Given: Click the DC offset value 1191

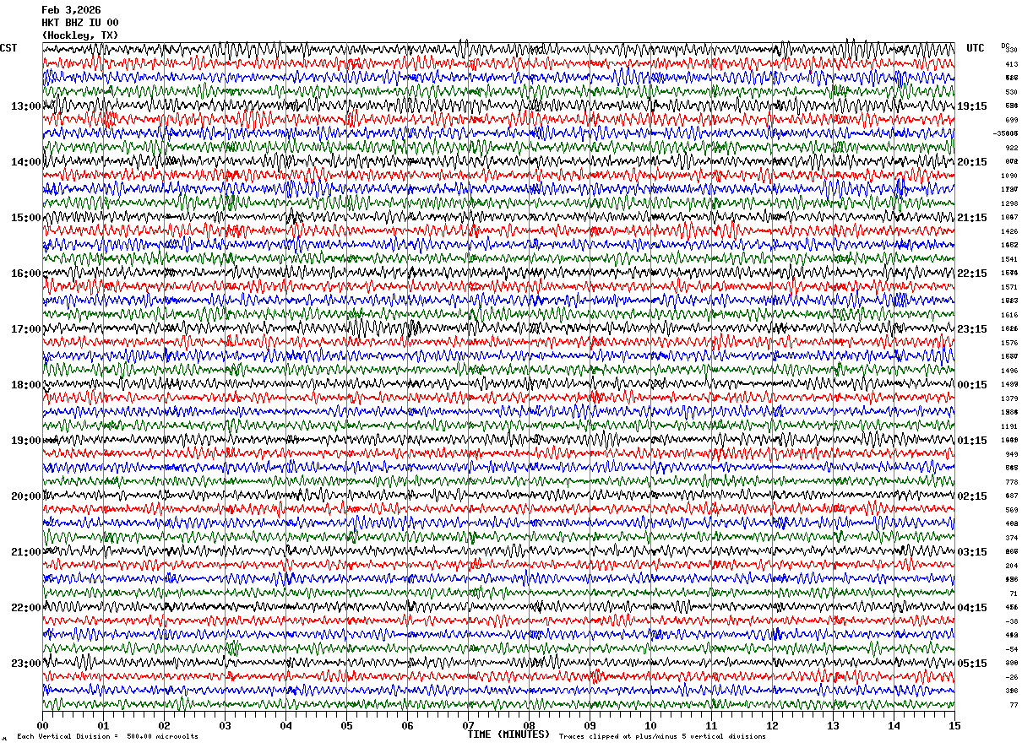Looking at the screenshot, I should coord(1009,426).
